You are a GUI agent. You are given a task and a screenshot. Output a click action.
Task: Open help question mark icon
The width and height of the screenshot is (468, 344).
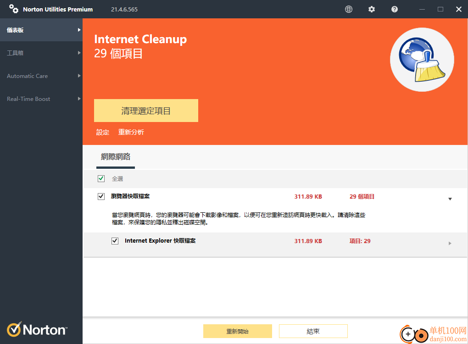pos(395,9)
